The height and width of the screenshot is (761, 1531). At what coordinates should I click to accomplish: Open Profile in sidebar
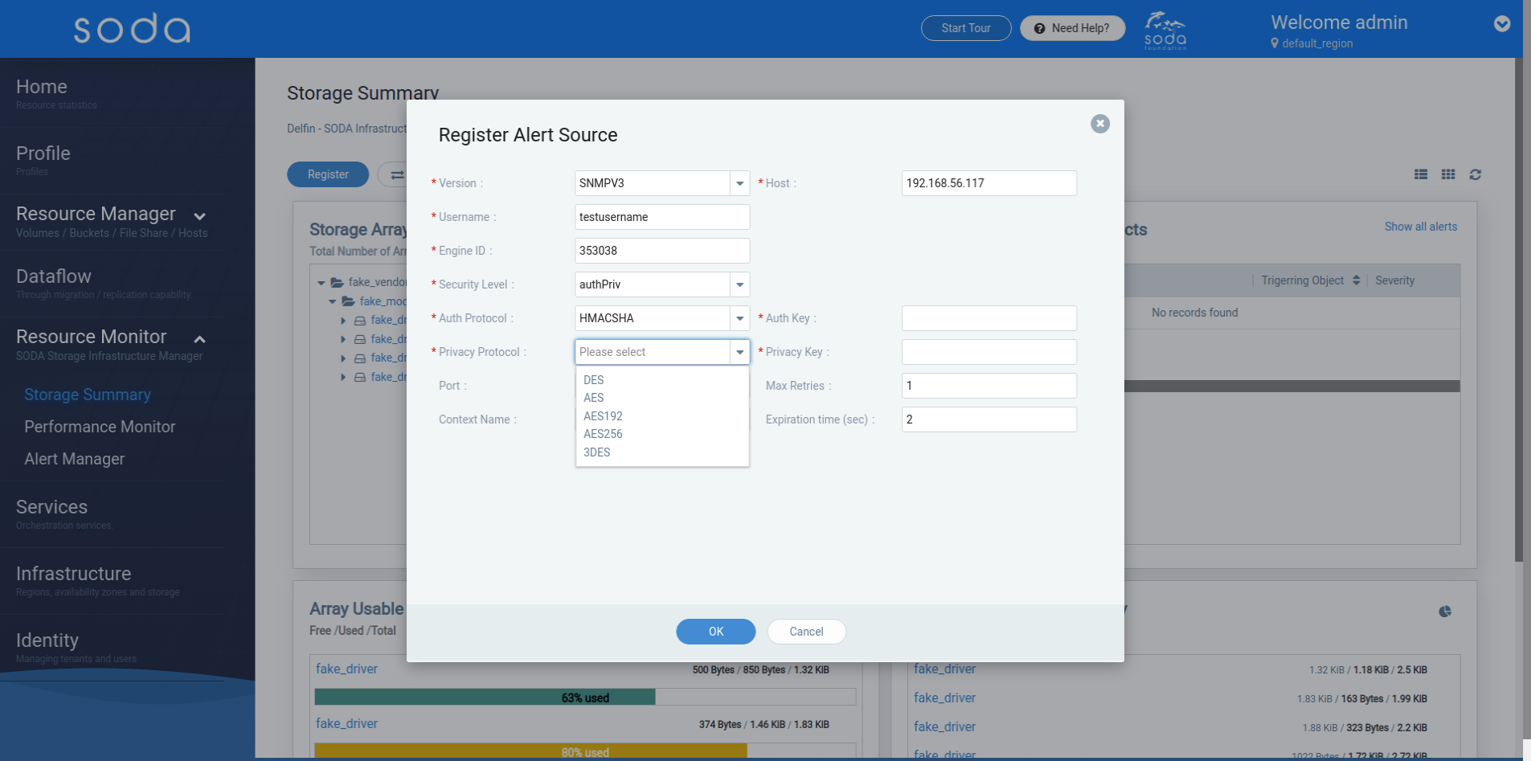(x=43, y=153)
